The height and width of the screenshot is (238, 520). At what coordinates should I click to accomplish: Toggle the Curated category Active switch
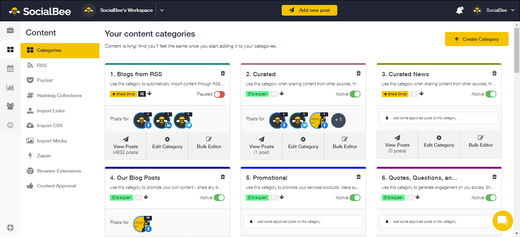point(355,94)
